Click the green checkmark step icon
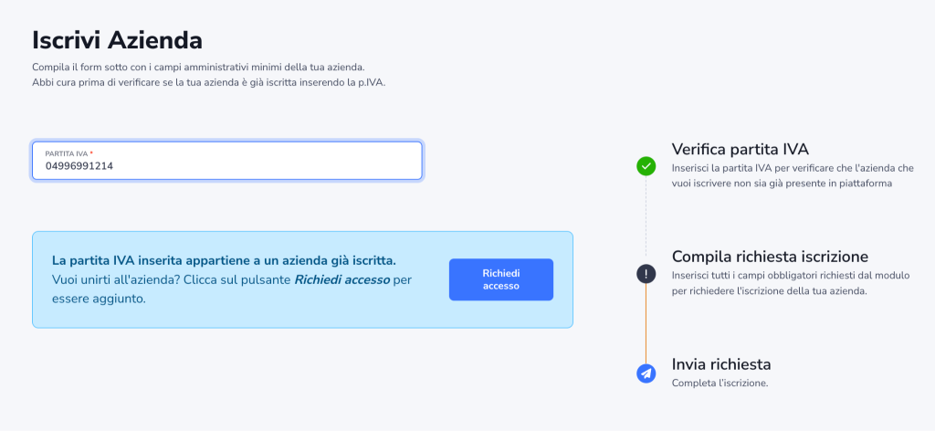 [646, 165]
